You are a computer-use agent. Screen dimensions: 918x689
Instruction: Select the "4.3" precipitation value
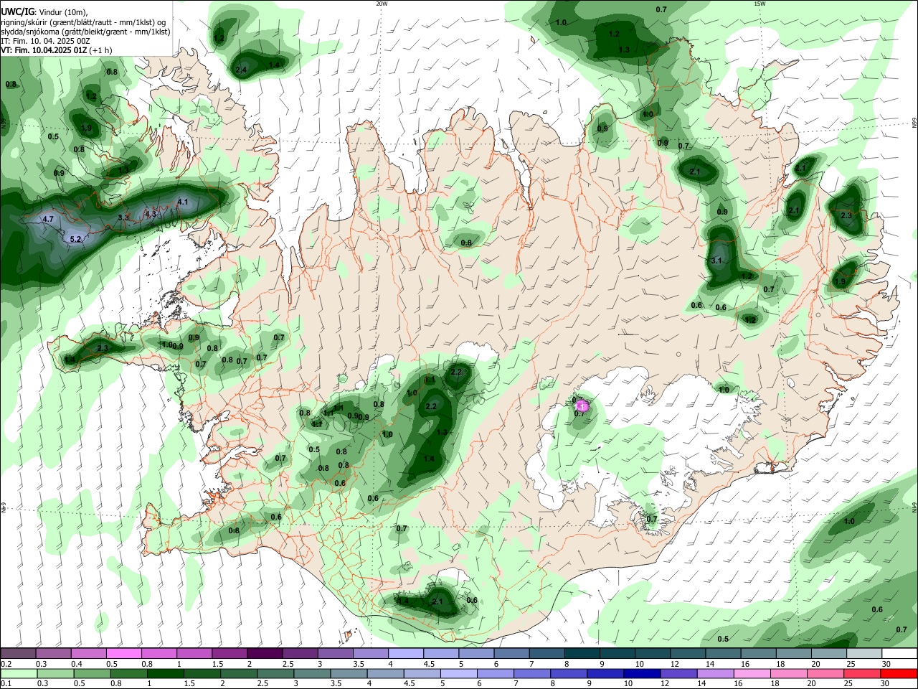151,214
